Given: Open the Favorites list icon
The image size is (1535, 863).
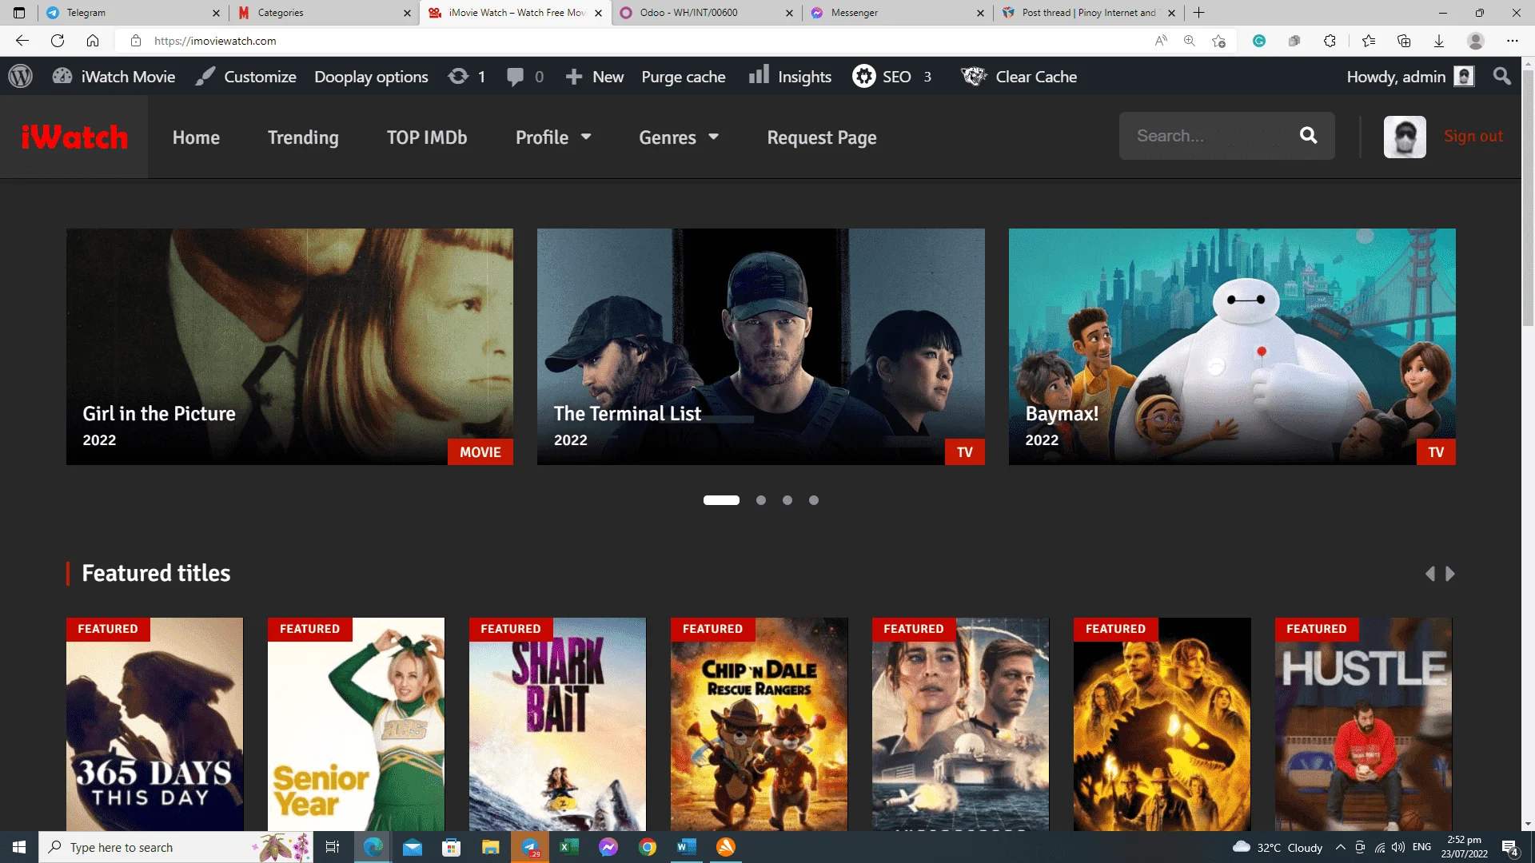Looking at the screenshot, I should [1369, 41].
